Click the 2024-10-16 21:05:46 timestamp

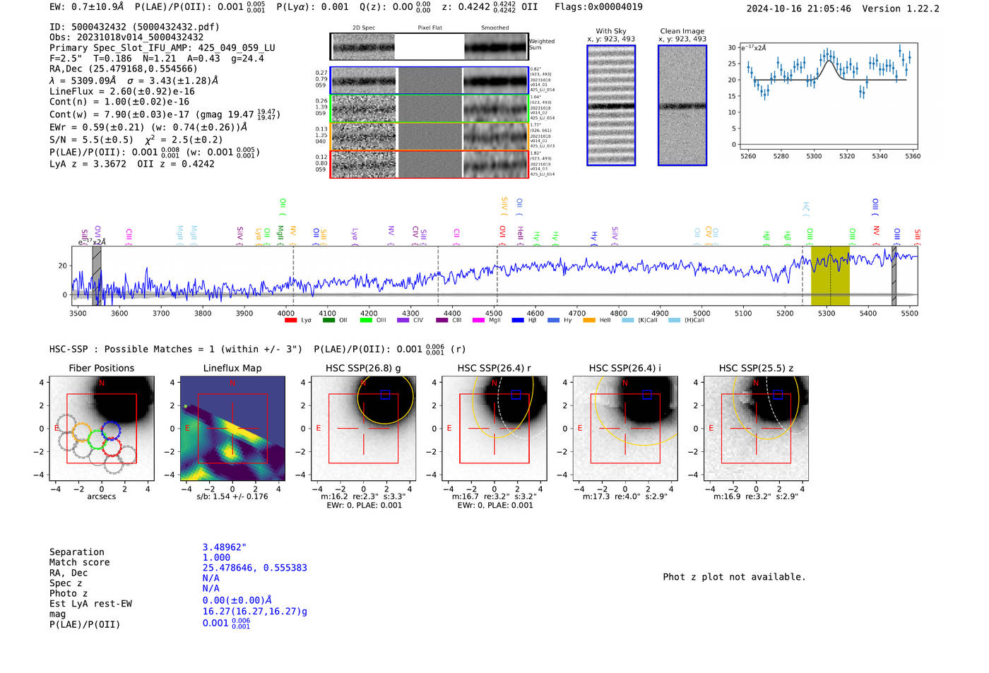(799, 8)
